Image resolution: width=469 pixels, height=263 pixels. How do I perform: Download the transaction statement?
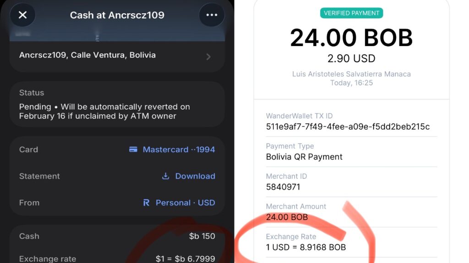tap(188, 176)
